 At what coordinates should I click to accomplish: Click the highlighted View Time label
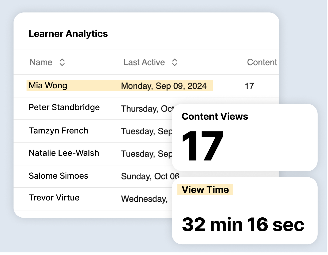click(x=205, y=190)
